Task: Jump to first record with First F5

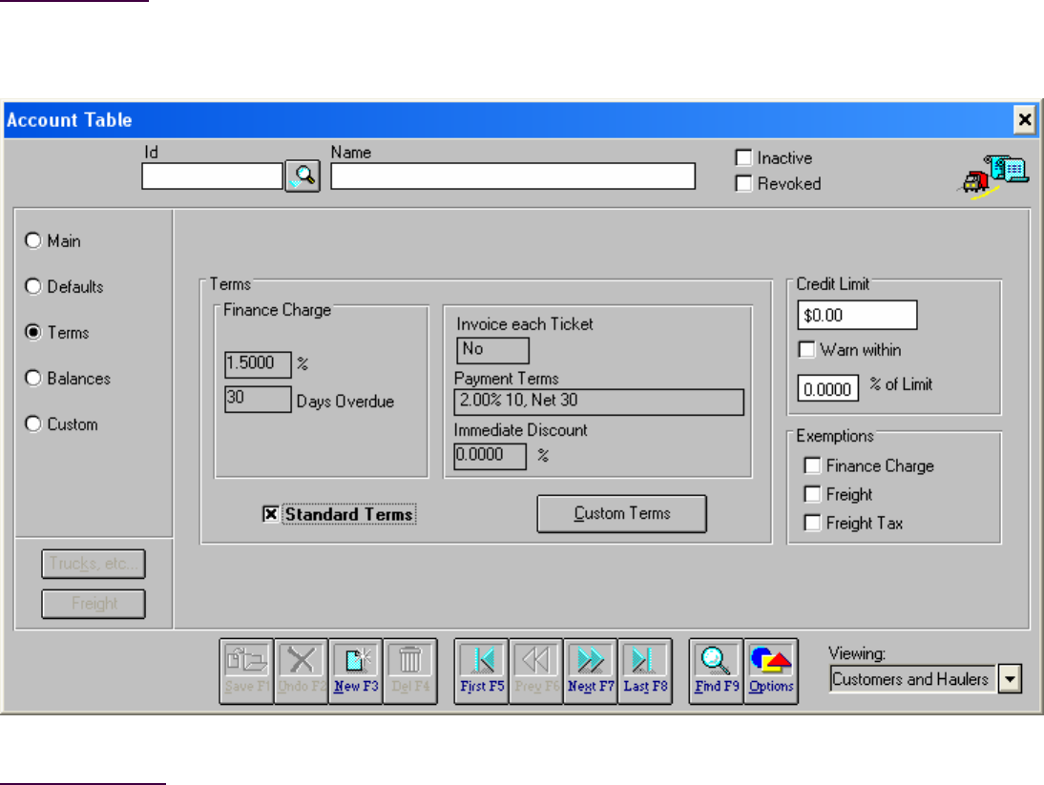Action: click(x=482, y=671)
